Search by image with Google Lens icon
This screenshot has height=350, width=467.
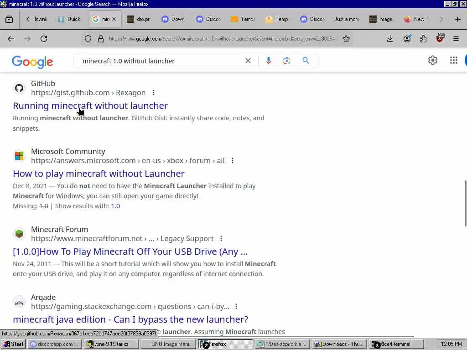pos(286,61)
